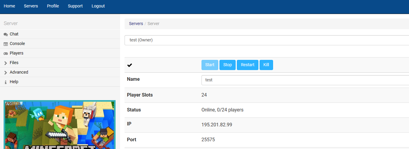Click the Chat speech bubble icon

click(6, 34)
